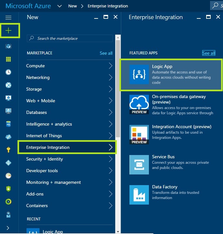Open the Billing green circle icon

8,202
